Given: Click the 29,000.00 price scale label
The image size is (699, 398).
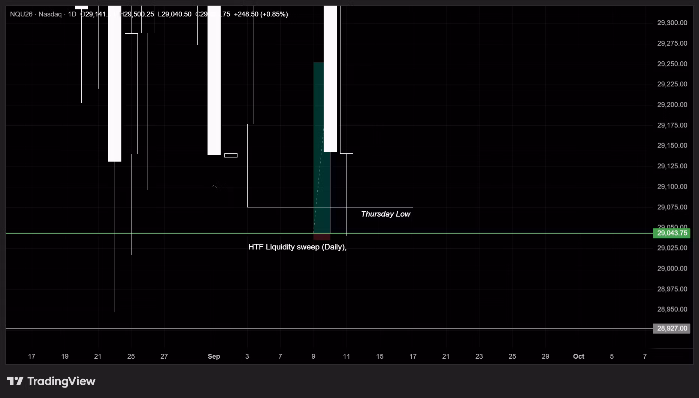Looking at the screenshot, I should (672, 269).
